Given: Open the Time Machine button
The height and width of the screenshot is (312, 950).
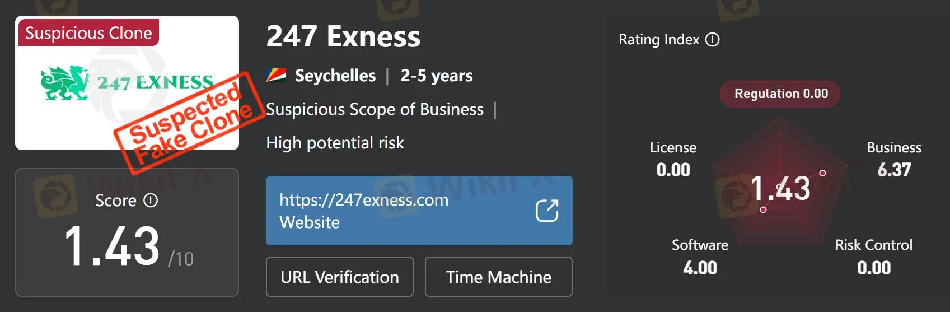Looking at the screenshot, I should click(498, 277).
